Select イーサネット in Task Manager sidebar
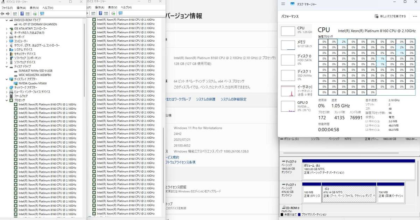 (x=297, y=91)
